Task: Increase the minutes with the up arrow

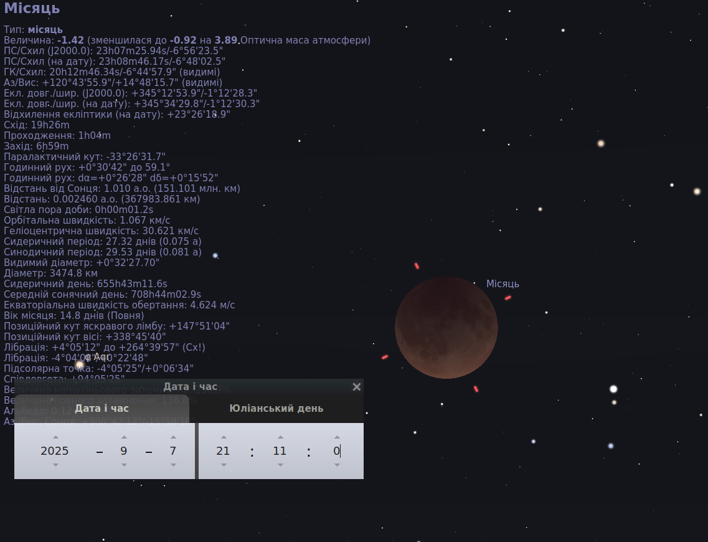Action: (280, 437)
